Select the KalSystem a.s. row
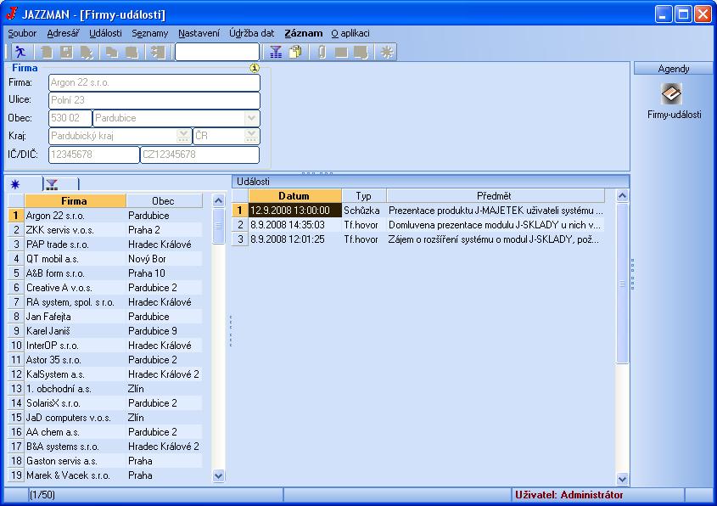The width and height of the screenshot is (717, 506). (105, 374)
